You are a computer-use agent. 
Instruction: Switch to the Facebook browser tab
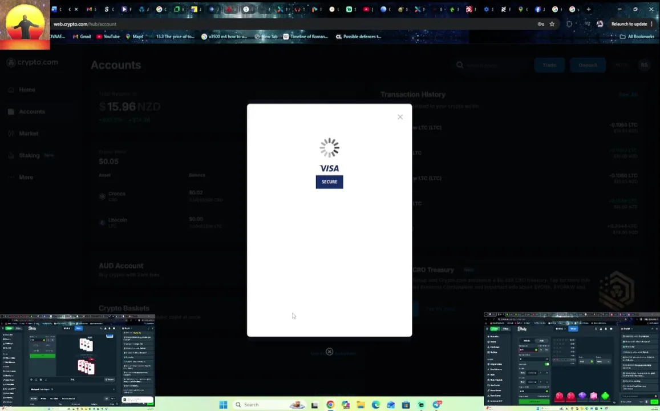(538, 9)
